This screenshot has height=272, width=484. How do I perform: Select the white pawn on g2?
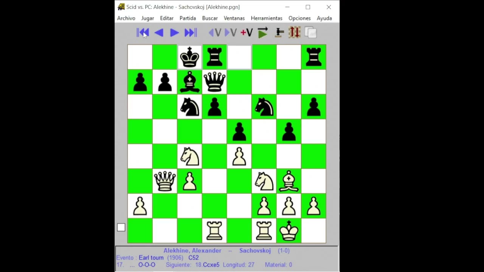click(289, 206)
